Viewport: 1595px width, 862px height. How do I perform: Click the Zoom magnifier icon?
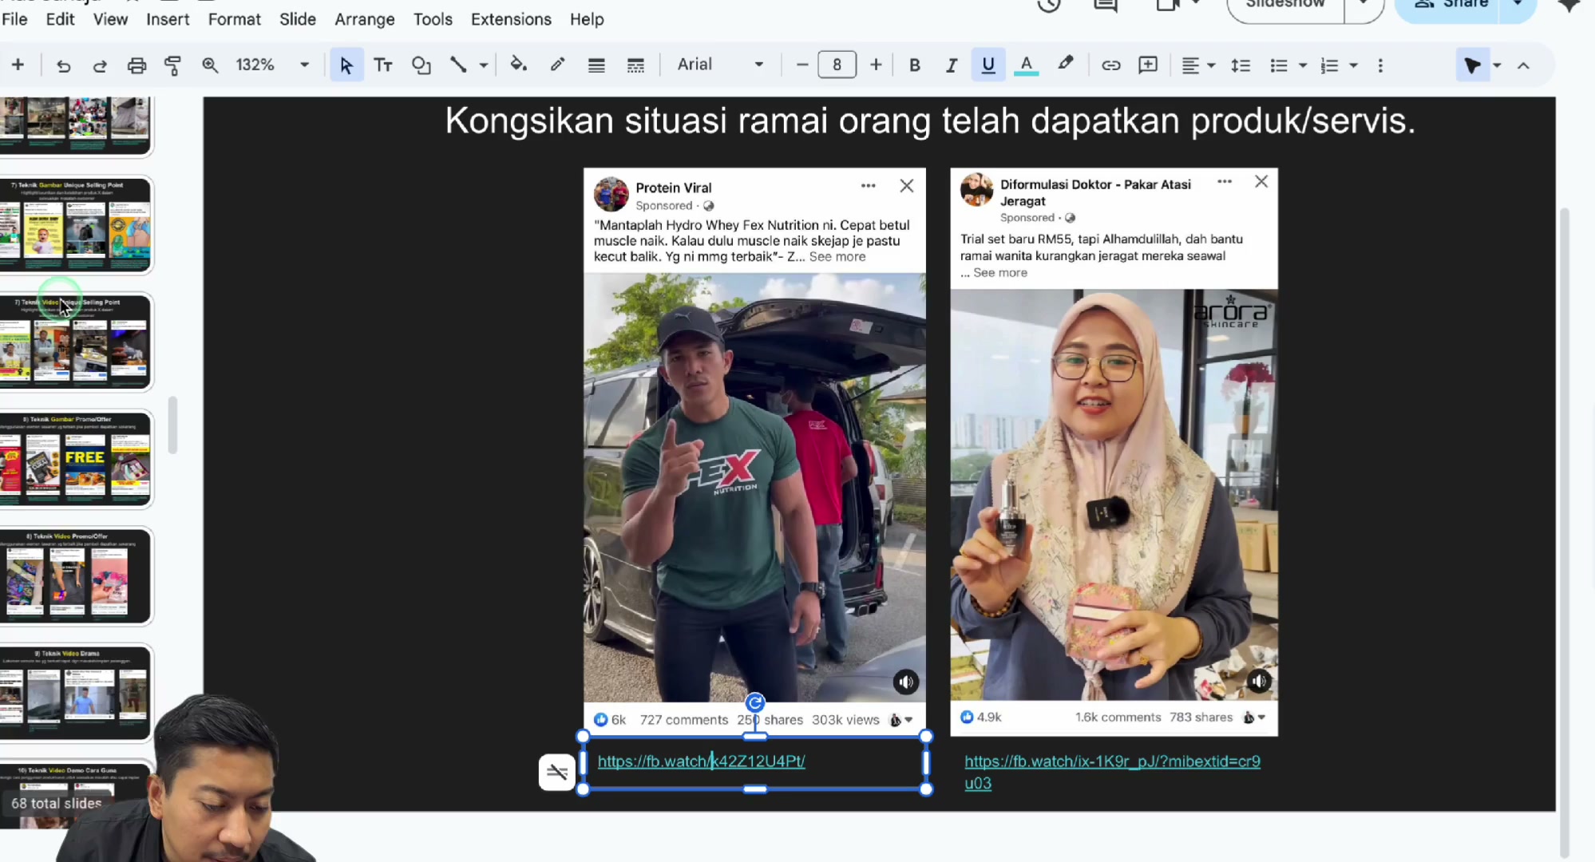tap(210, 65)
